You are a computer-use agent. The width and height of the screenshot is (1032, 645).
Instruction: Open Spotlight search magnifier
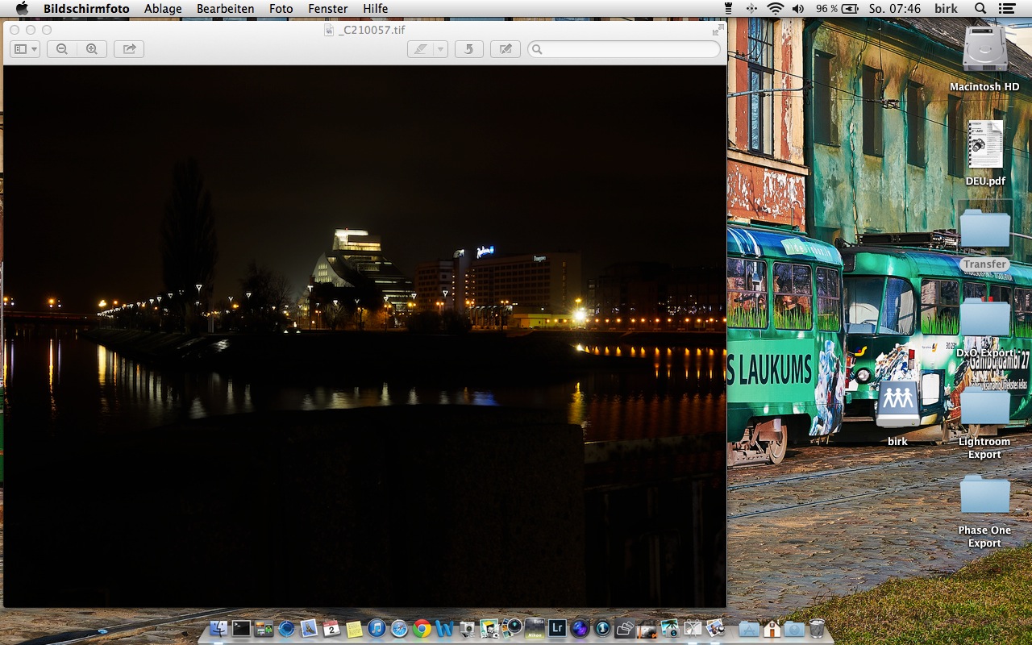tap(980, 9)
